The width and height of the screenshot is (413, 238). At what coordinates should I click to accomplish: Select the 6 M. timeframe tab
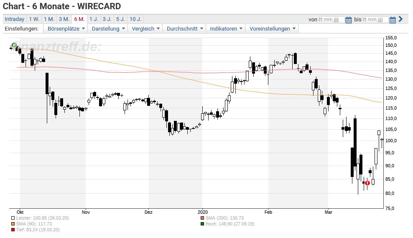click(x=79, y=19)
